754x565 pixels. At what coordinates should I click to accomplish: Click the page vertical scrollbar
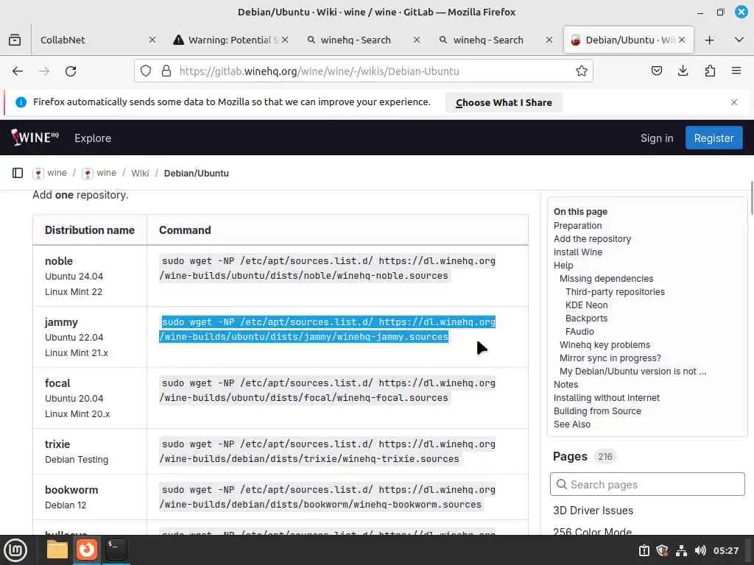[751, 198]
